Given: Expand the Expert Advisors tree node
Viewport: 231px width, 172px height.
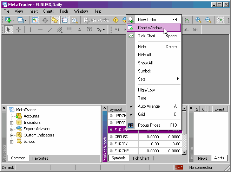Looking at the screenshot, I should (12, 129).
